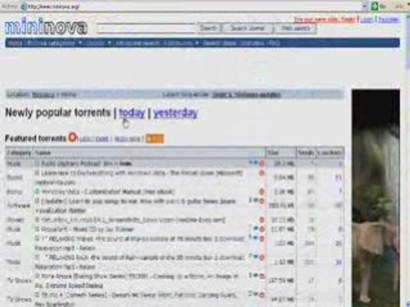
Task: Open the 'Studio 4 (Comedy Series)' torrent
Action: (136, 299)
